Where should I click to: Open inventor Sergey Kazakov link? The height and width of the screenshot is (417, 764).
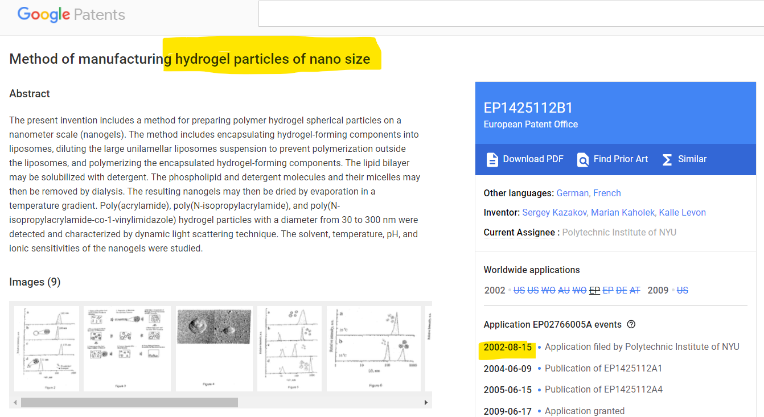click(555, 213)
